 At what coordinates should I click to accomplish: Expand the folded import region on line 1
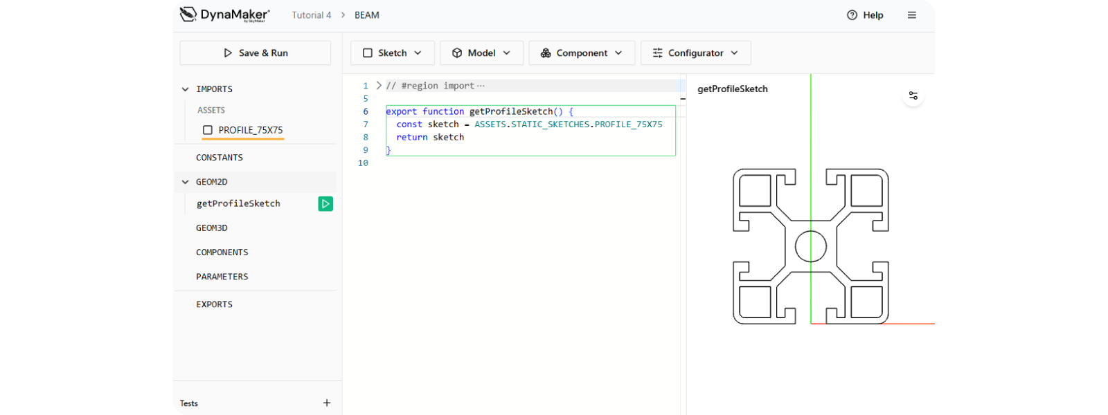pyautogui.click(x=379, y=86)
